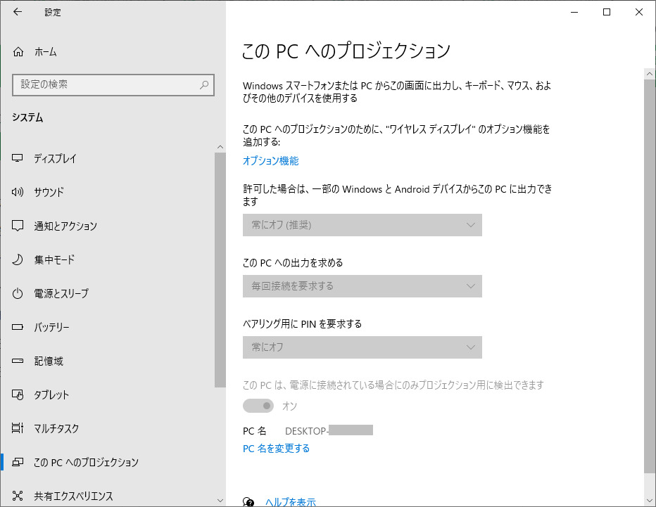656x507 pixels.
Task: Open the 記憶域 settings page
Action: pyautogui.click(x=49, y=361)
